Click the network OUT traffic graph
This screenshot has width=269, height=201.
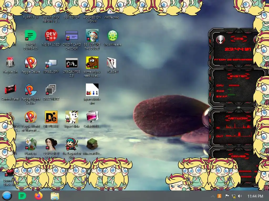239,135
